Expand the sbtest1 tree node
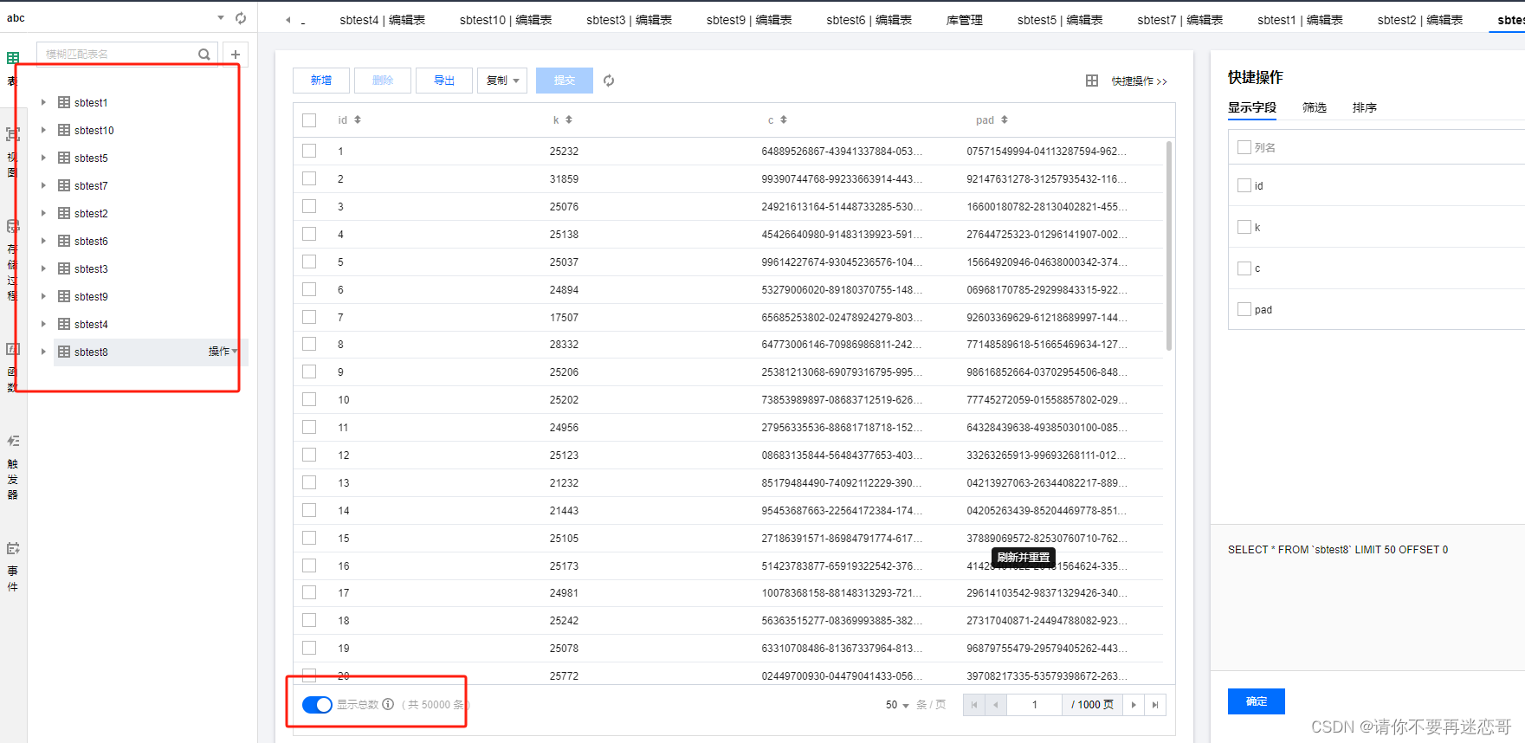Image resolution: width=1525 pixels, height=743 pixels. pos(43,102)
